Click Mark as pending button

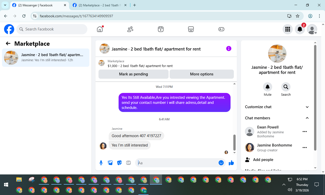click(134, 74)
